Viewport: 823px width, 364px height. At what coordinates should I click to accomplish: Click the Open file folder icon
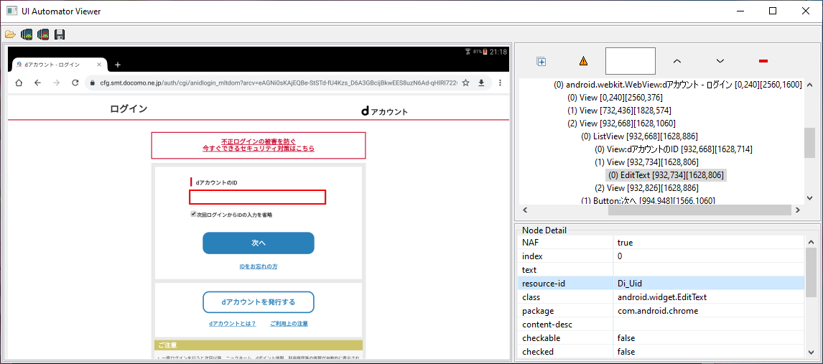pos(10,34)
